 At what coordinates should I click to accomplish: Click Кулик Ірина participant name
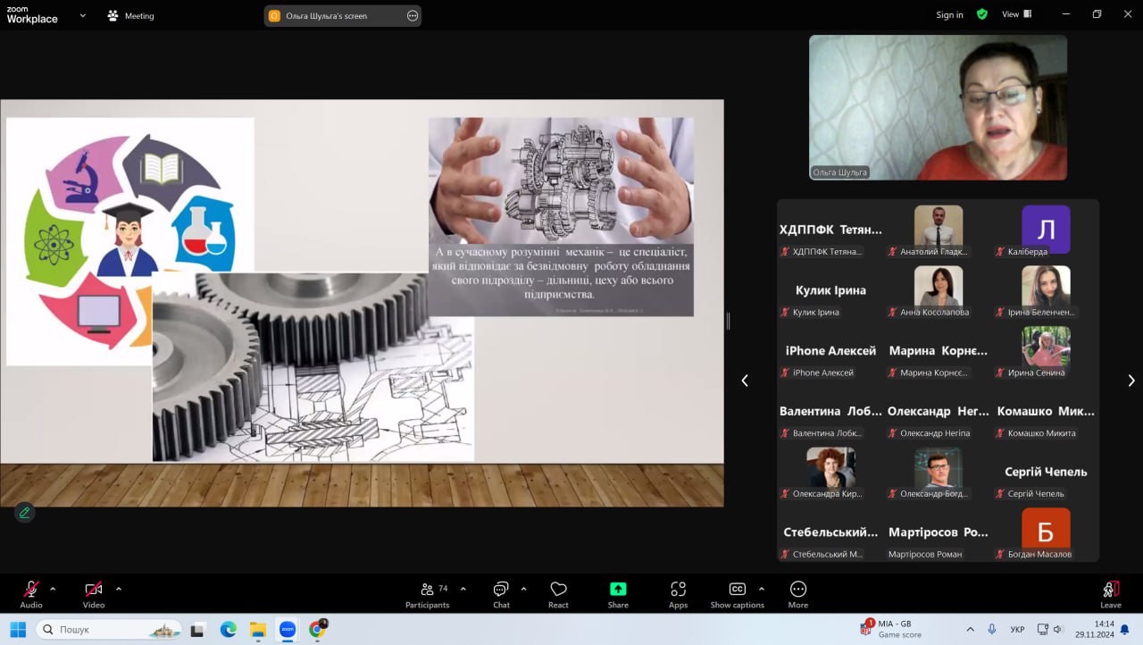coord(830,290)
